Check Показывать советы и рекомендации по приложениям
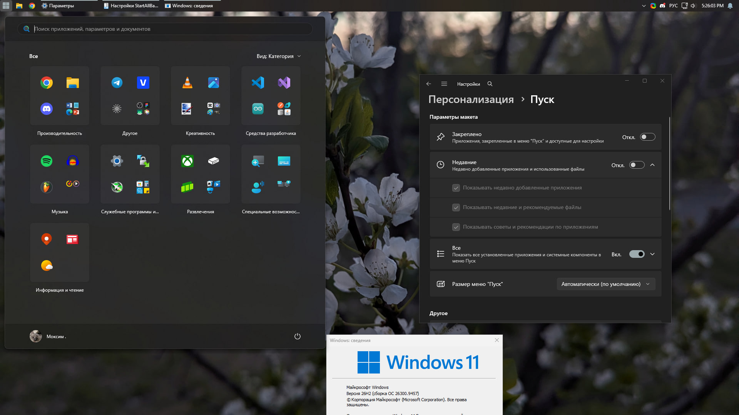 (456, 227)
